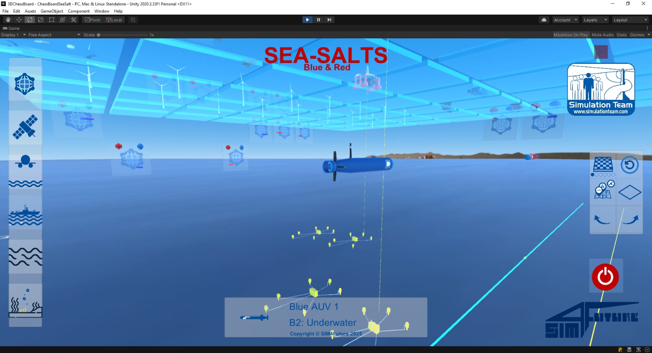Open the Layout dropdown

click(630, 20)
